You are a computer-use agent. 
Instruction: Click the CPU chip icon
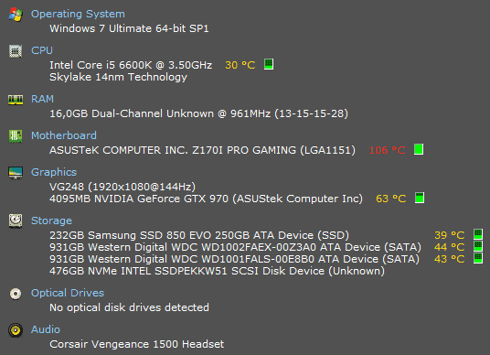16,51
